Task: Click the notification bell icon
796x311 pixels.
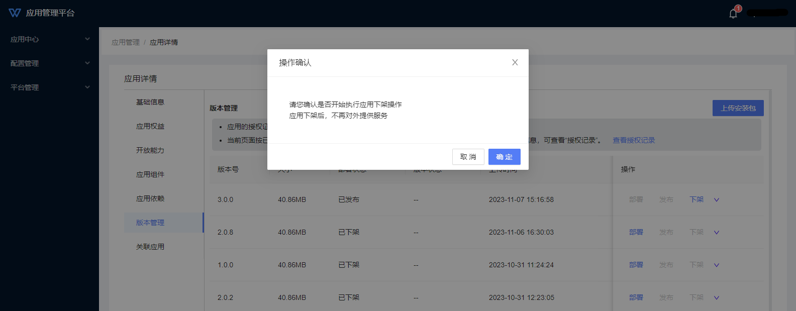Action: tap(733, 14)
